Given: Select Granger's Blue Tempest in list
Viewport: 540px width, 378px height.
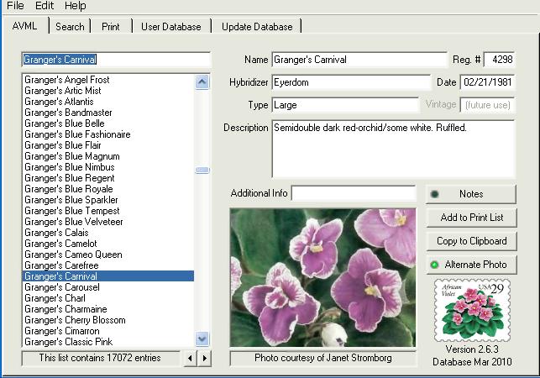Looking at the screenshot, I should [x=108, y=211].
